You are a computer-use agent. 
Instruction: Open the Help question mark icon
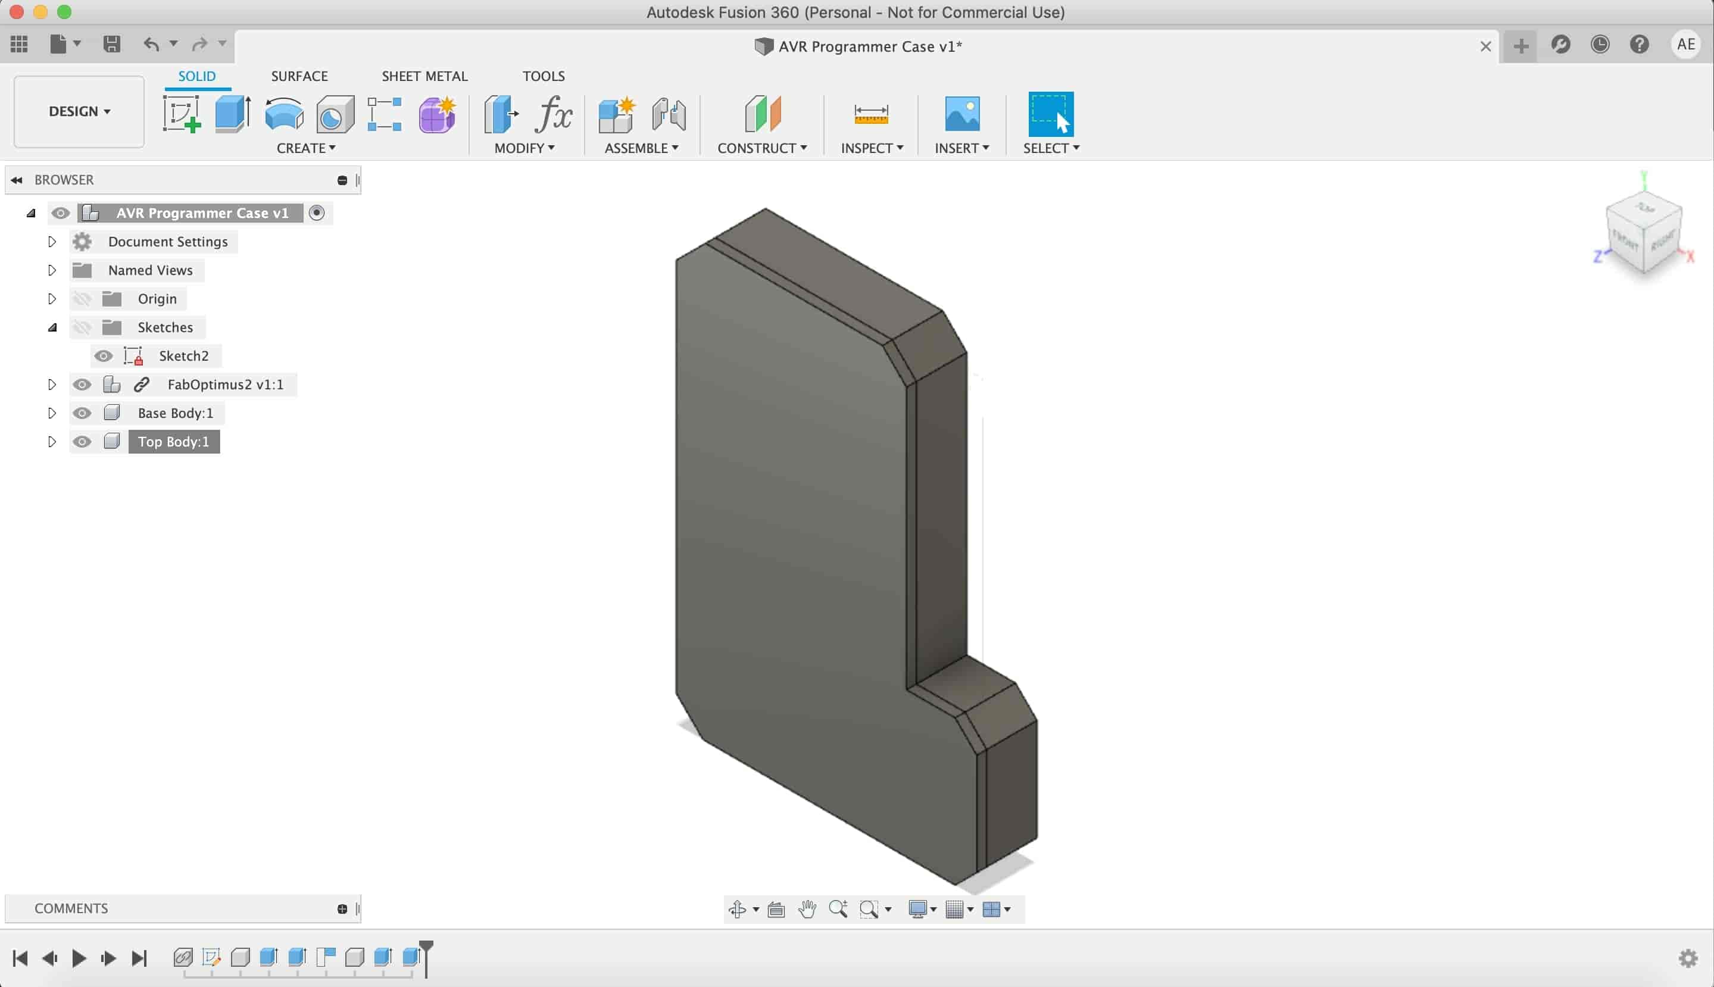click(1639, 45)
